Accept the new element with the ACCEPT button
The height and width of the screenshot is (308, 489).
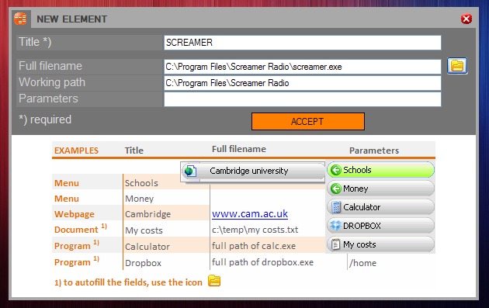click(308, 121)
